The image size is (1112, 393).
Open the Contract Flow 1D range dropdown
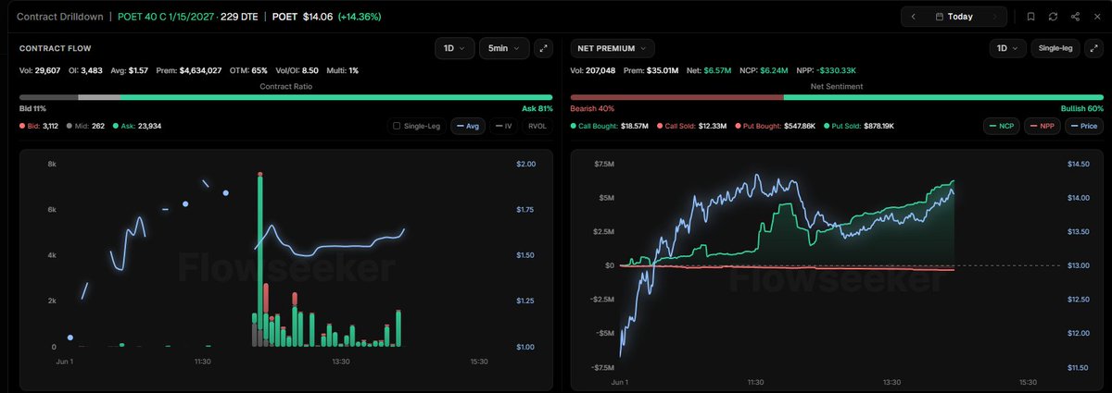pos(454,48)
